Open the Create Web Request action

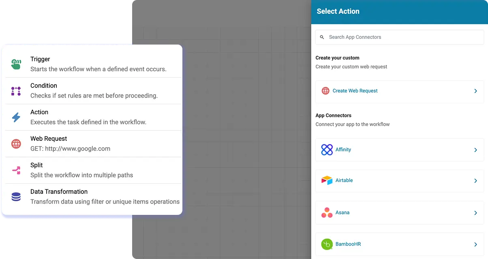[x=355, y=91]
